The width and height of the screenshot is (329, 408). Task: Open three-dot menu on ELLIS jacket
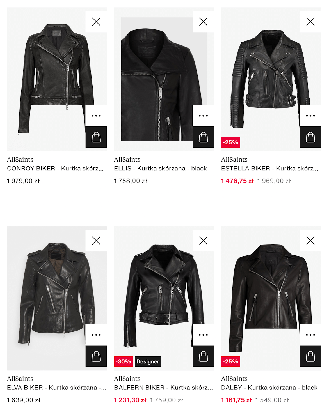(203, 116)
